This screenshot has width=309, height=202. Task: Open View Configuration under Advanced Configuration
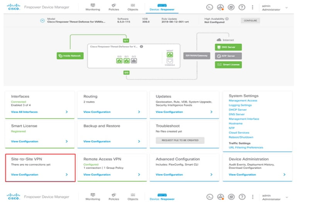(x=169, y=175)
